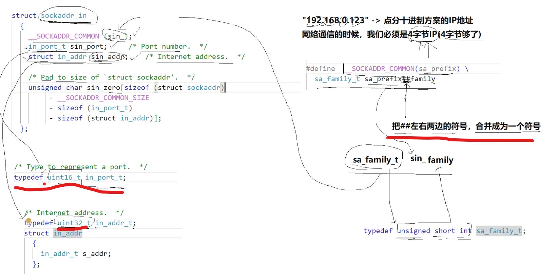Click the "Port number." comment
The image size is (556, 277).
[168, 47]
